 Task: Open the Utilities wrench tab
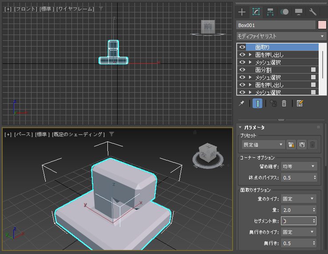click(x=313, y=12)
